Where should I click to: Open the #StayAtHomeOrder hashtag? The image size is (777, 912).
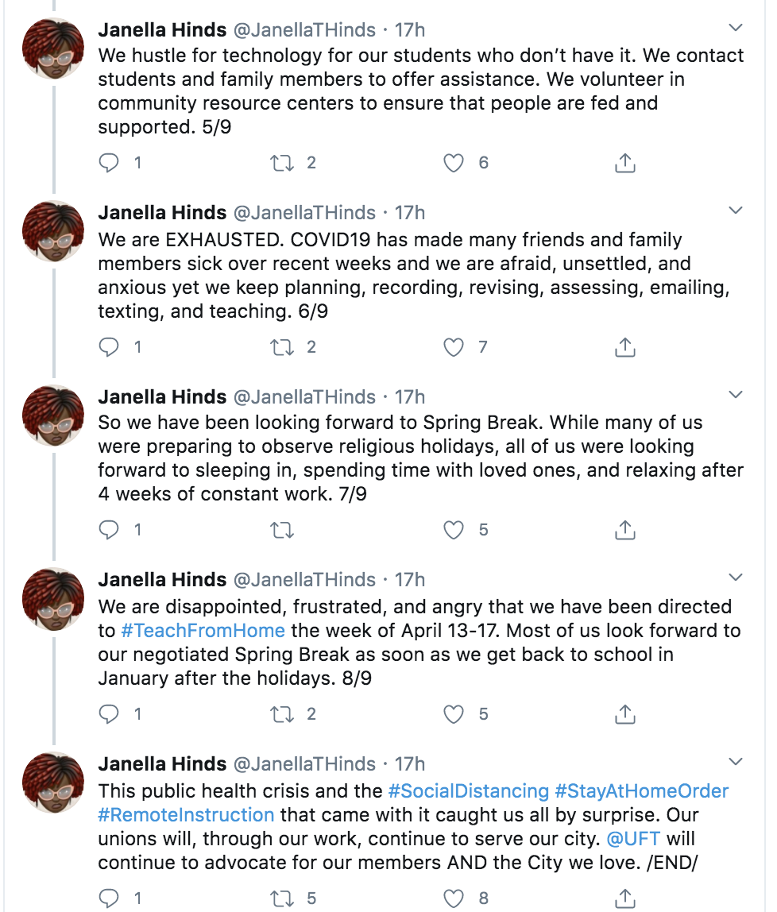(x=641, y=791)
